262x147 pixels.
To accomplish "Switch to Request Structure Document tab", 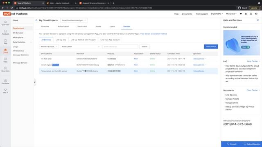I will [95, 3].
